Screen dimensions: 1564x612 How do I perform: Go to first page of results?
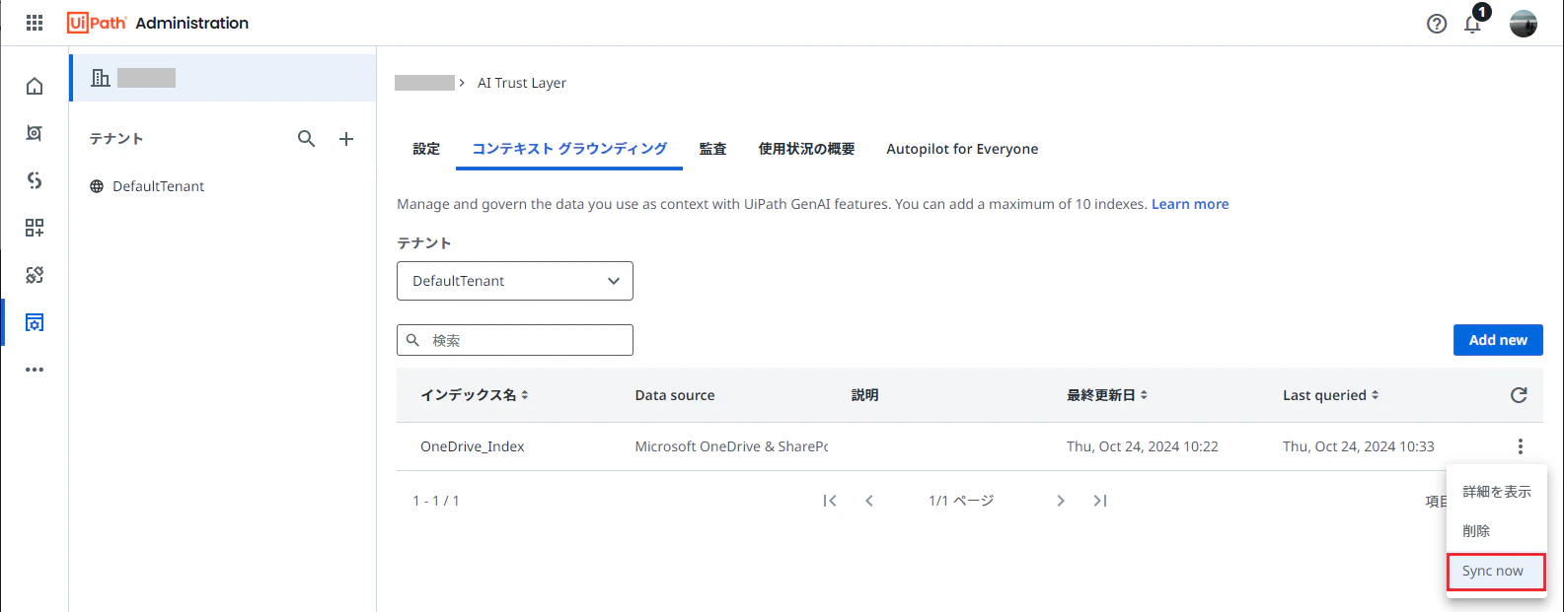pyautogui.click(x=830, y=501)
